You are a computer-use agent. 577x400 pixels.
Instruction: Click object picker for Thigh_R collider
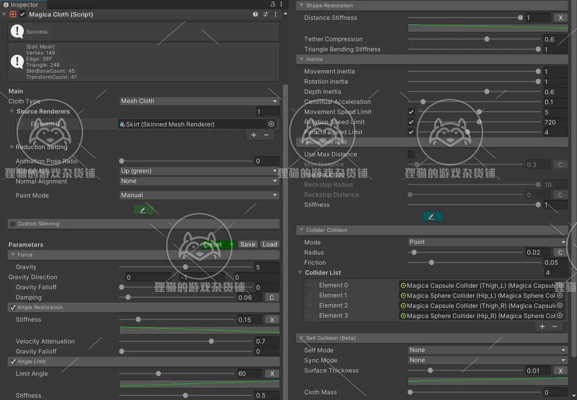click(560, 305)
